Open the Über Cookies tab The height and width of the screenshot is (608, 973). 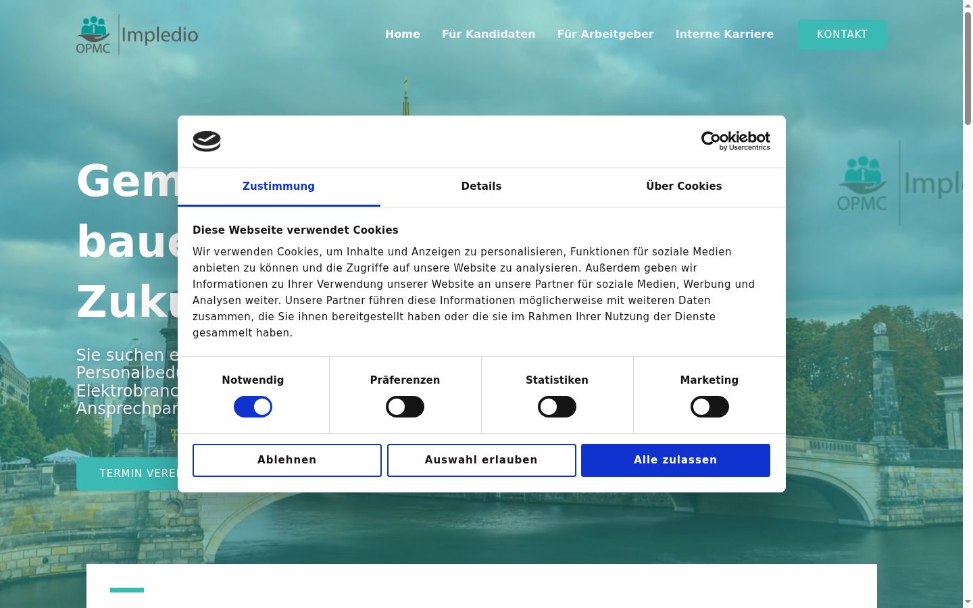tap(684, 186)
